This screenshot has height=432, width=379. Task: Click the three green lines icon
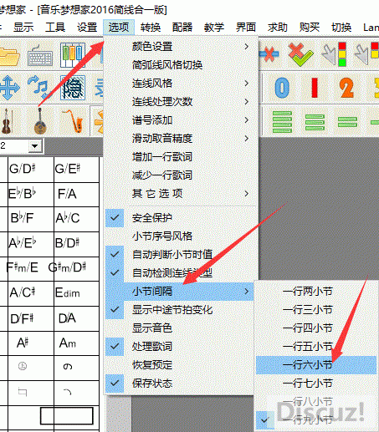click(315, 122)
